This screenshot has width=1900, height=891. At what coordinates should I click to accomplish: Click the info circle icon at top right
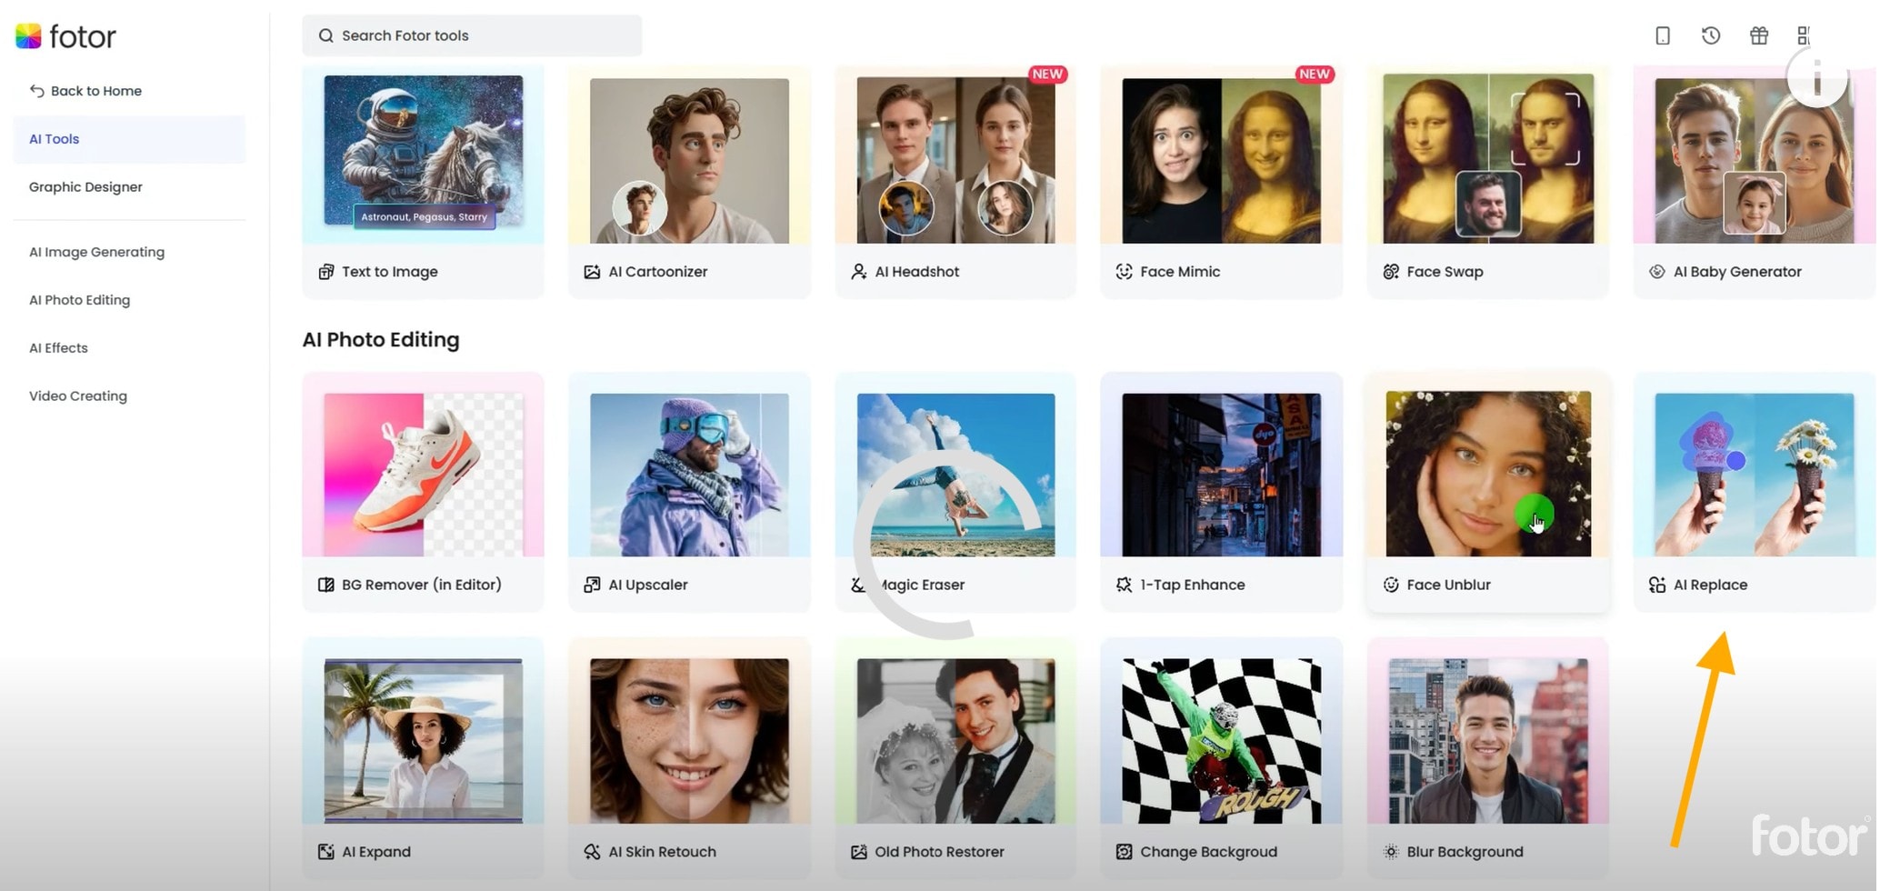pyautogui.click(x=1816, y=79)
